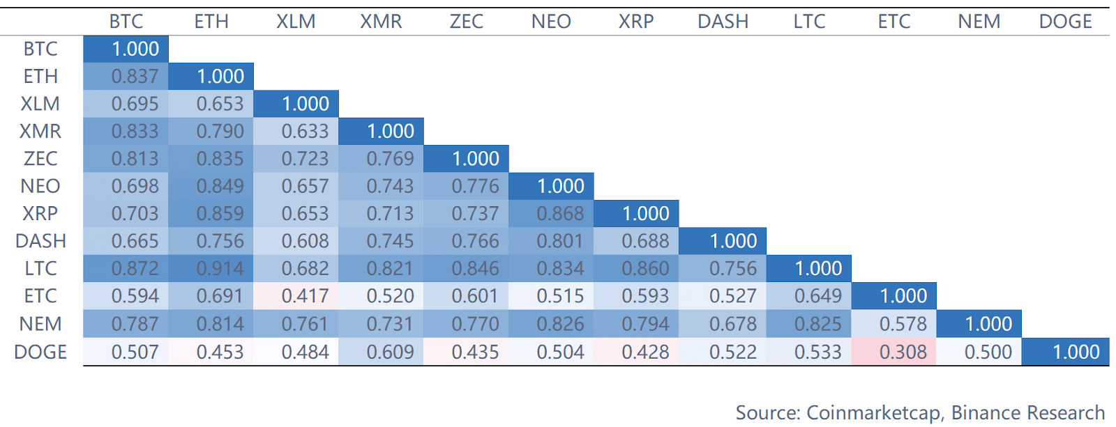Click the 0.417 ETC–XLM cell
Viewport: 1116px width, 427px height.
[305, 296]
